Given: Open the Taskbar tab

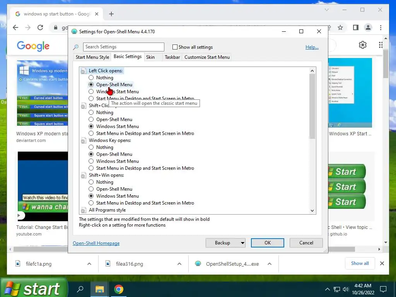Looking at the screenshot, I should (172, 57).
